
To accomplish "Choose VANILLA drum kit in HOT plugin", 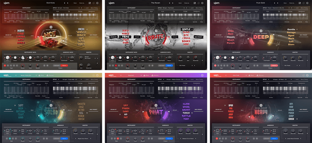I will click(x=21, y=37).
